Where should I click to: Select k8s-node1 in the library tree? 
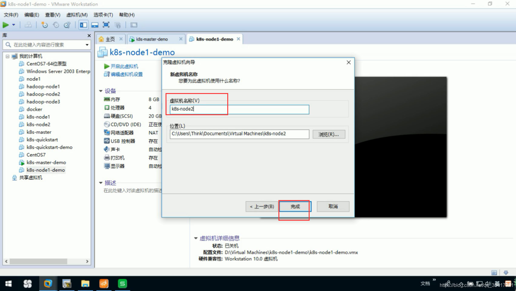[x=38, y=117]
